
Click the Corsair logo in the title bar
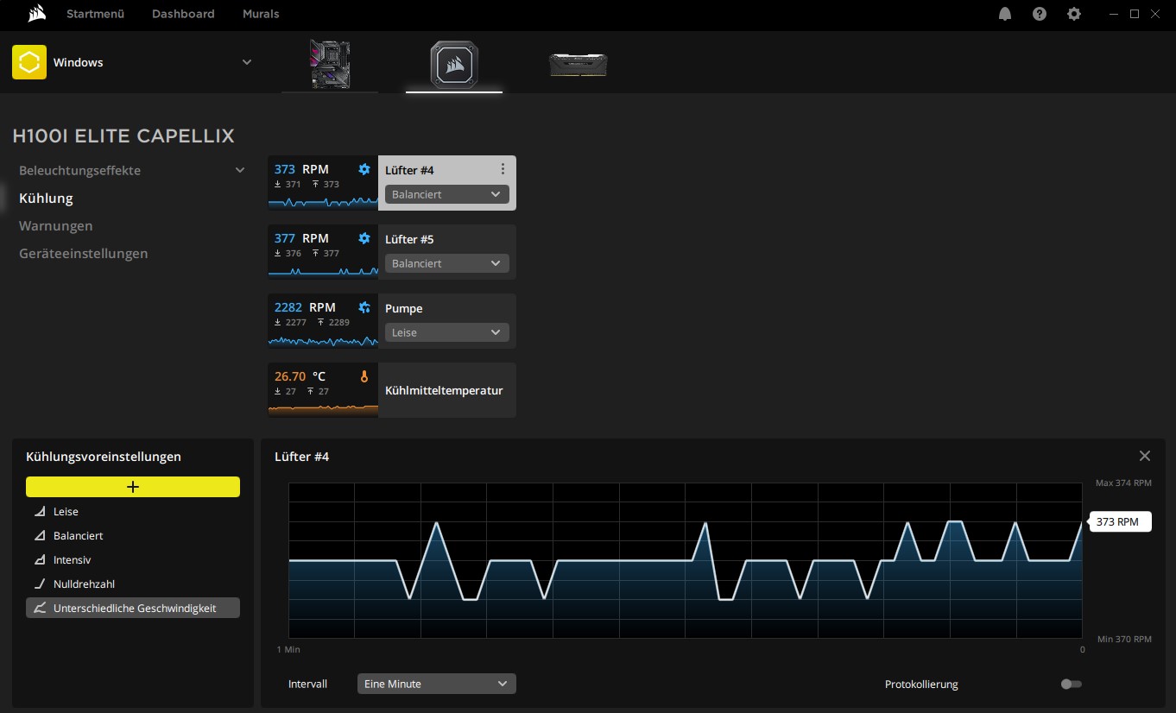click(x=35, y=14)
